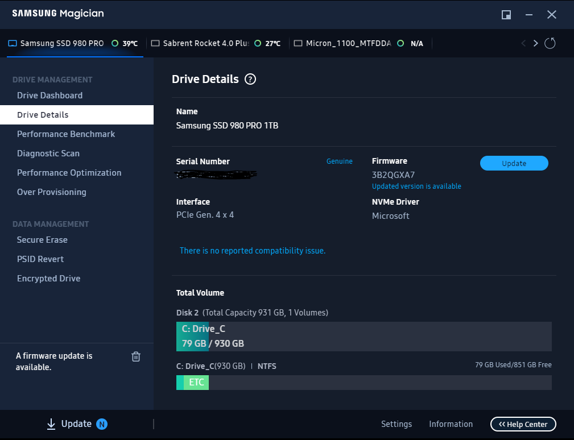Open Performance Benchmark page
Viewport: 574px width, 440px height.
coord(66,134)
